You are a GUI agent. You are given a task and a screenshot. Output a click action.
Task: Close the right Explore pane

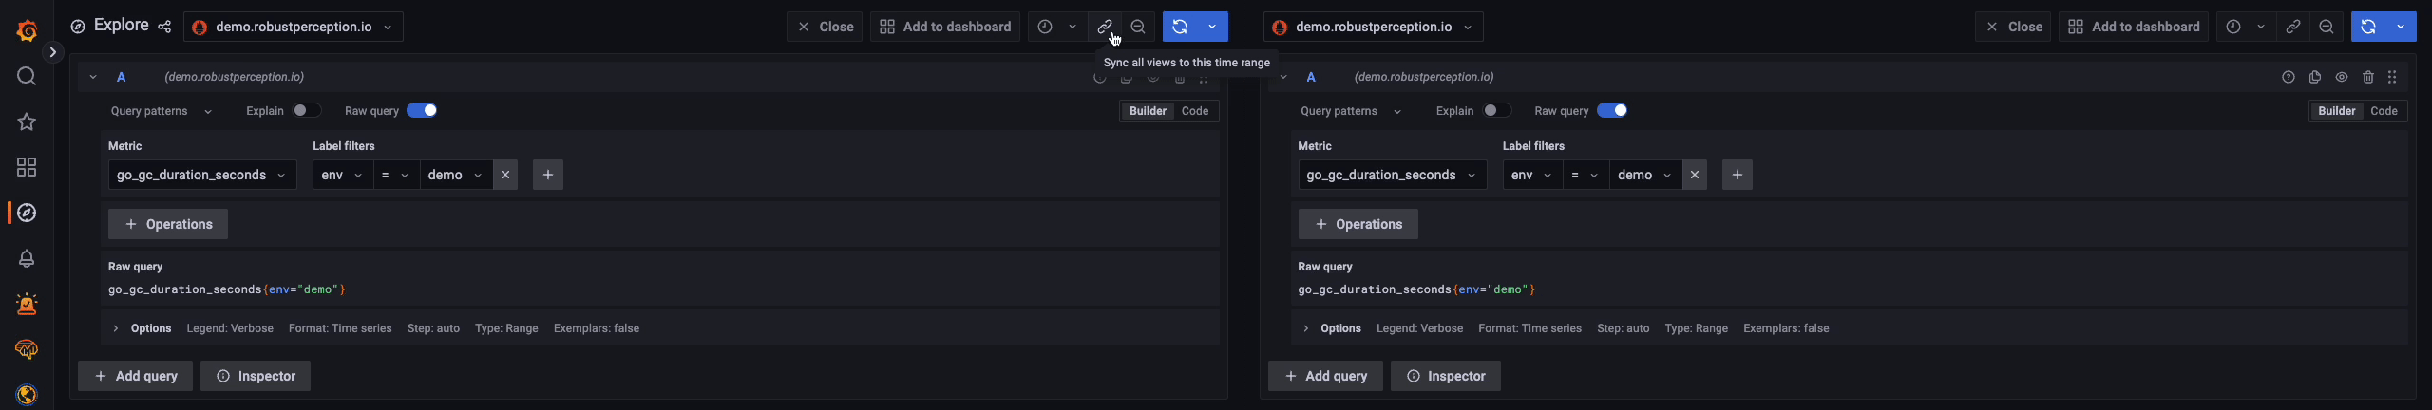(x=2013, y=27)
